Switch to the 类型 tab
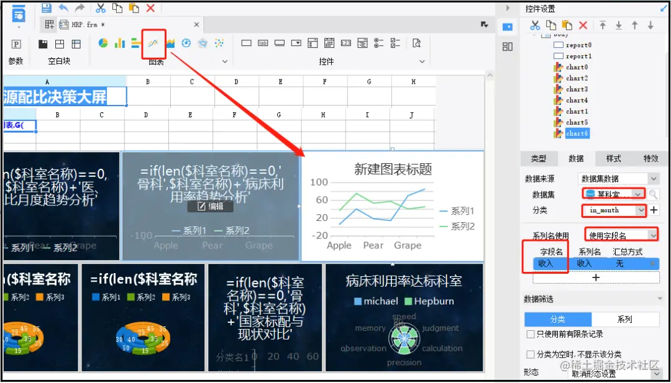The height and width of the screenshot is (383, 671). coord(539,158)
